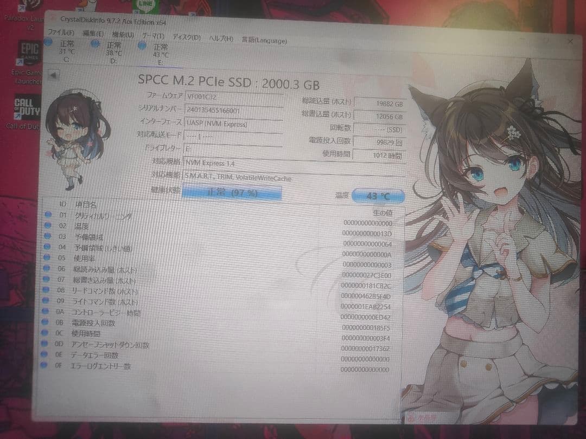Click the 正常 (97 %) health status bar

232,193
